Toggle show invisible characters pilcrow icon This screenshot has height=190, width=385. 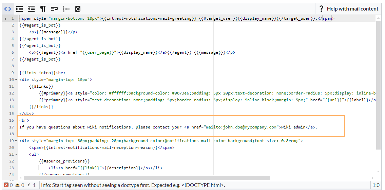coord(43,9)
